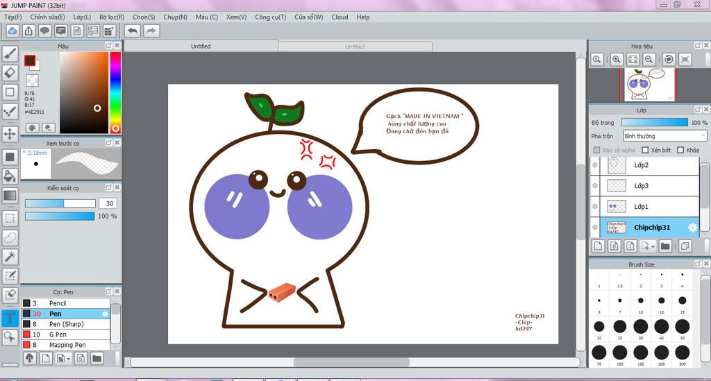
Task: Select the Bucket fill tool
Action: tap(10, 176)
